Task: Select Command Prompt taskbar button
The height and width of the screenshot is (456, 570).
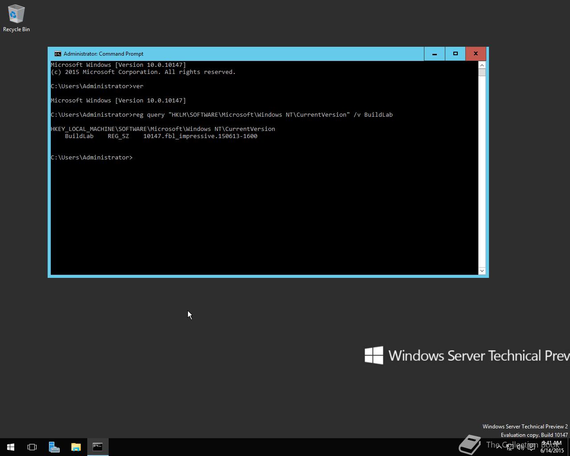Action: point(98,447)
